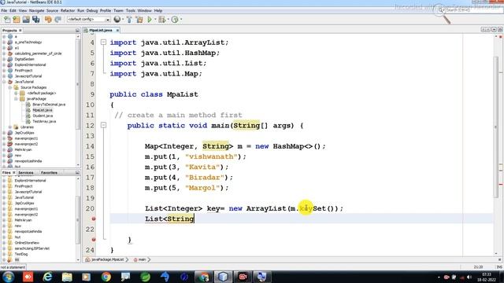
Task: Open the green Spring icon in taskbar
Action: click(145, 277)
